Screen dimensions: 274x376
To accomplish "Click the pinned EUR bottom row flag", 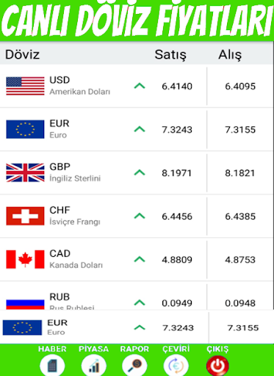I will [22, 328].
